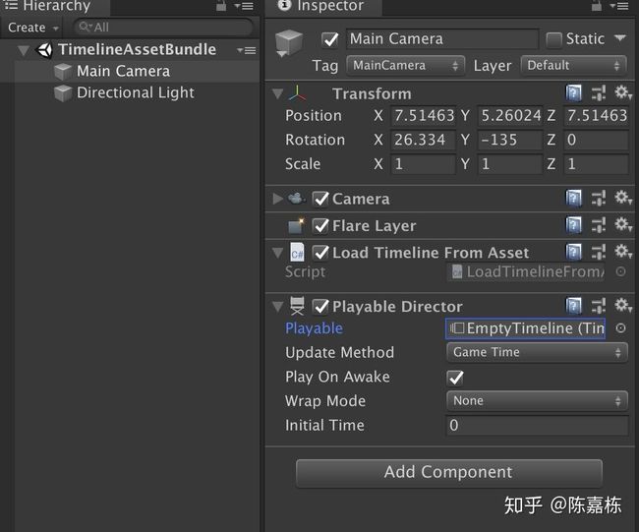
Task: Open the Static flags dropdown arrow
Action: [620, 38]
